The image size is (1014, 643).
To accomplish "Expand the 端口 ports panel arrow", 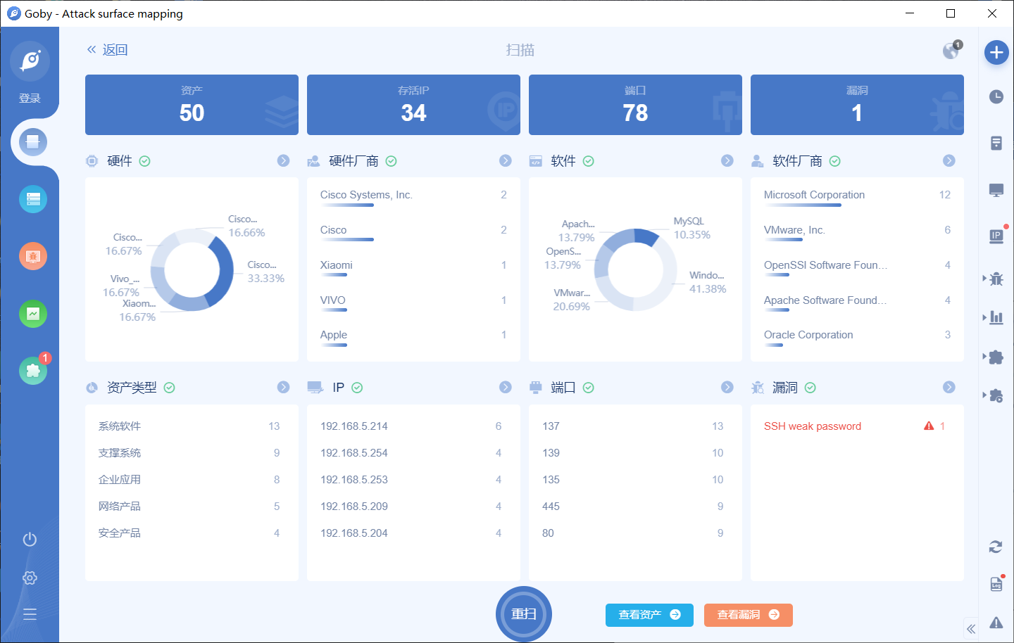I will pyautogui.click(x=727, y=387).
